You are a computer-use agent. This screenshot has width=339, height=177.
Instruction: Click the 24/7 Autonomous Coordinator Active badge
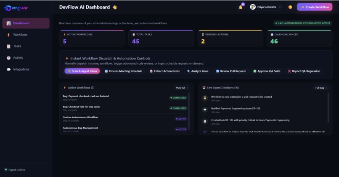tap(303, 23)
